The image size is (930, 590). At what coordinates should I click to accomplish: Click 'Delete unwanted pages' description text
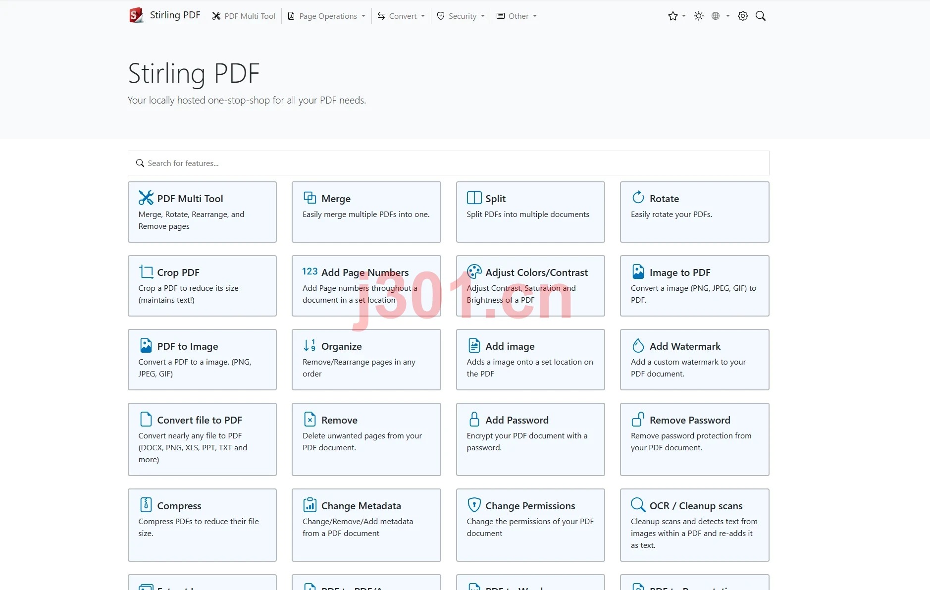(362, 441)
